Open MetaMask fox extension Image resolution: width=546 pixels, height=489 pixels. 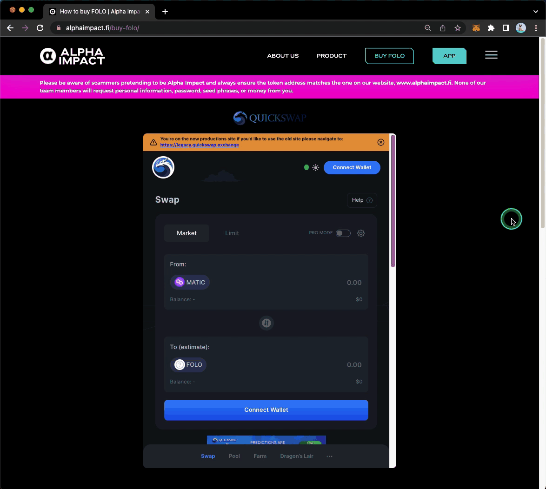[x=476, y=28]
